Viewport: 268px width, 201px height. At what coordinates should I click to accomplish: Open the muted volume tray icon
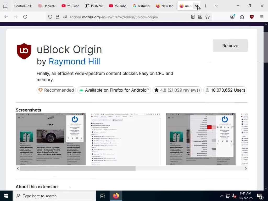[x=234, y=196]
